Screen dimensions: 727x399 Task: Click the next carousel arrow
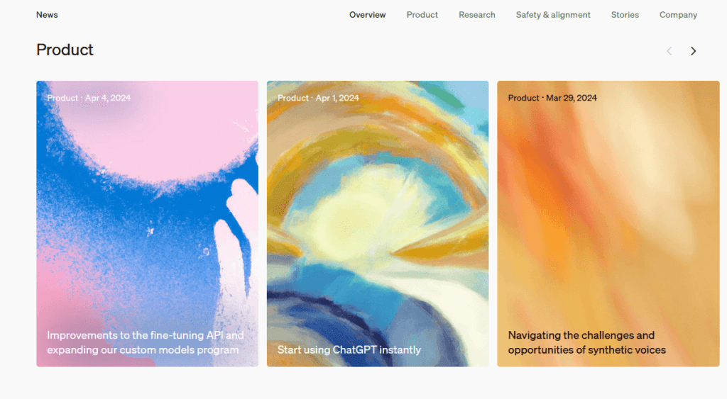pos(693,51)
